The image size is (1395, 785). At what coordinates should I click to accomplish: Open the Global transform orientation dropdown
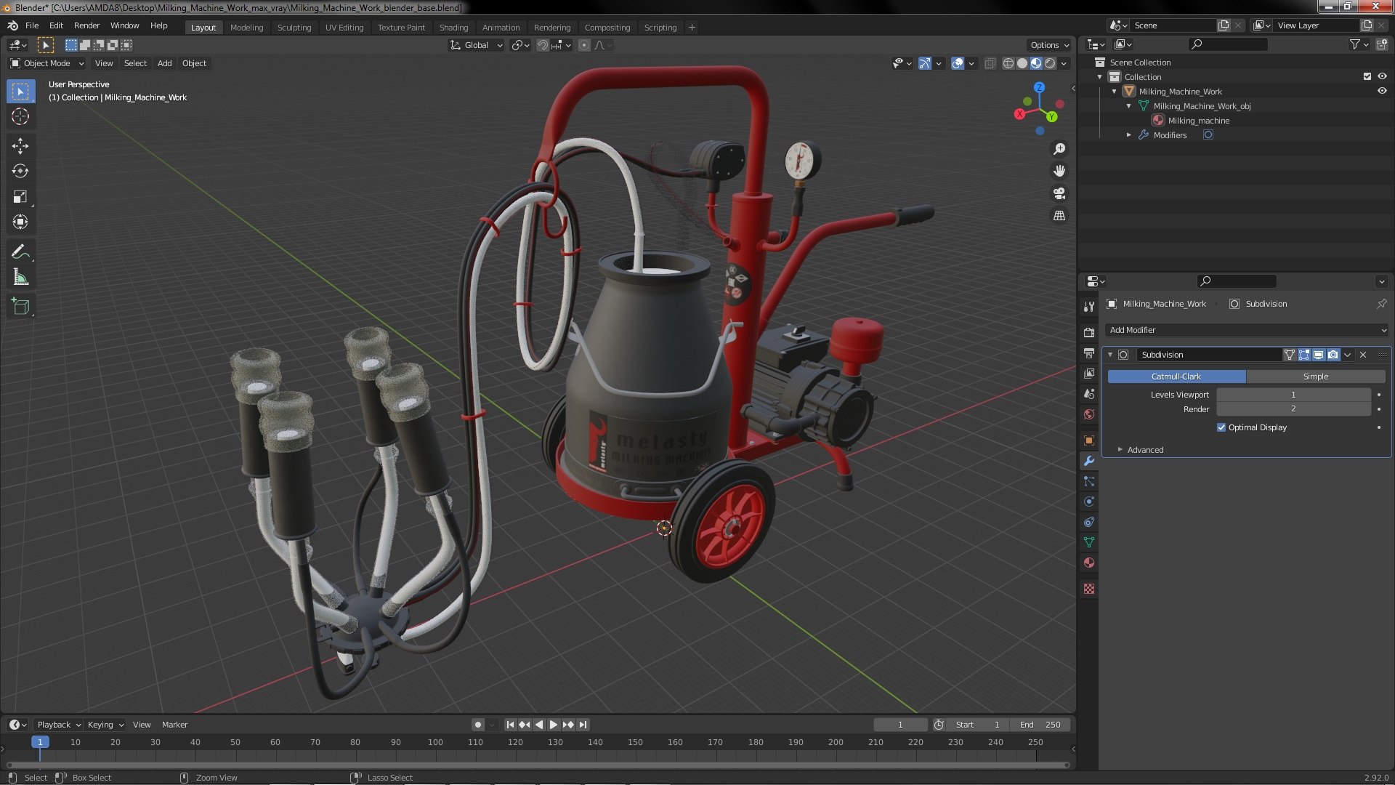[x=476, y=45]
